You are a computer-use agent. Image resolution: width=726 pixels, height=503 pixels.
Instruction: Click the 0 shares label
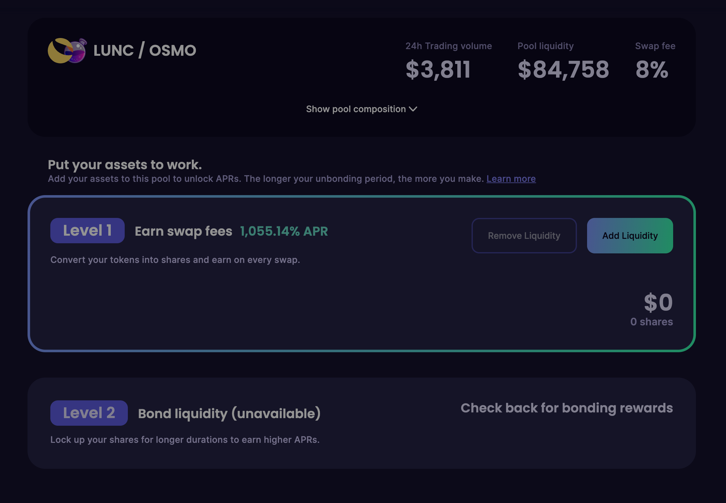[x=651, y=322]
